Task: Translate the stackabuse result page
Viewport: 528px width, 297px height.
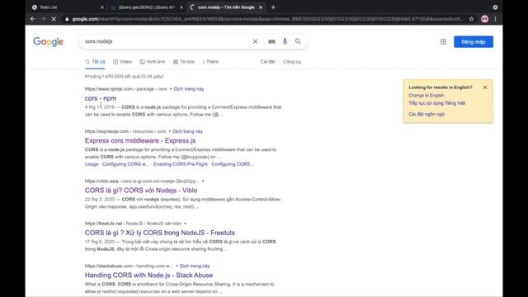Action: click(x=195, y=266)
